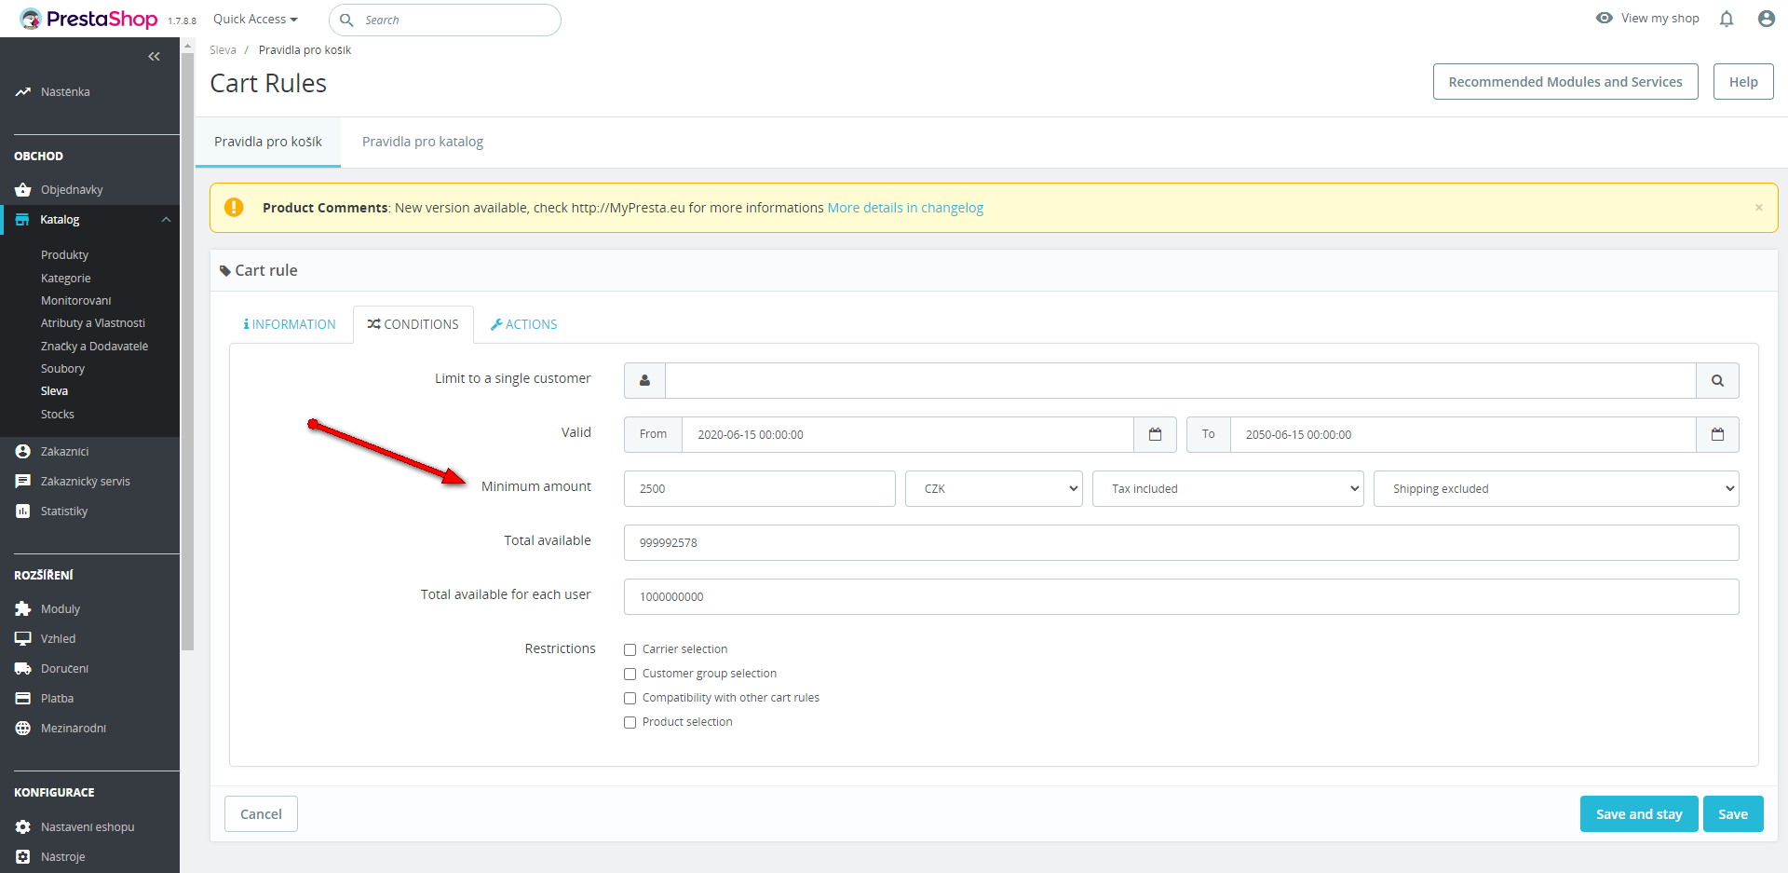Viewport: 1788px width, 873px height.
Task: Open Soubory in the sidebar
Action: [63, 369]
